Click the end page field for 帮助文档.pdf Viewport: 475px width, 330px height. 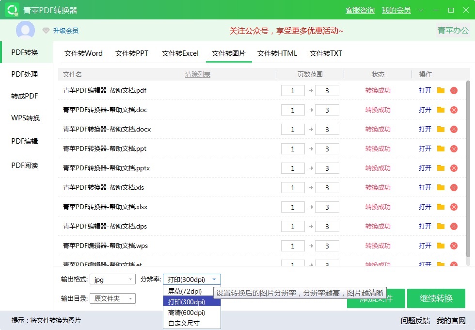click(327, 90)
